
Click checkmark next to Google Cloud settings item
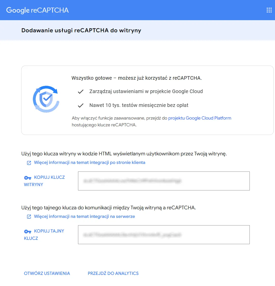[x=80, y=91]
